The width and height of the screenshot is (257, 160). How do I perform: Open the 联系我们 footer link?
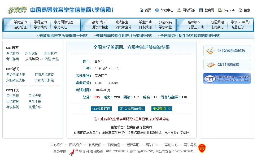95,145
